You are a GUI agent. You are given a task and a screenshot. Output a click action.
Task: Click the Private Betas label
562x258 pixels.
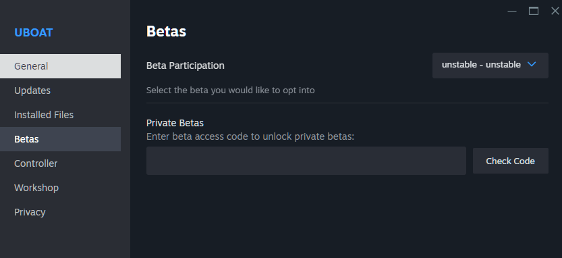click(x=175, y=123)
